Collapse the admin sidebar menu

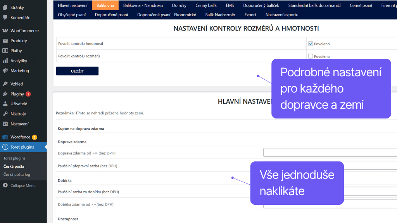click(19, 185)
